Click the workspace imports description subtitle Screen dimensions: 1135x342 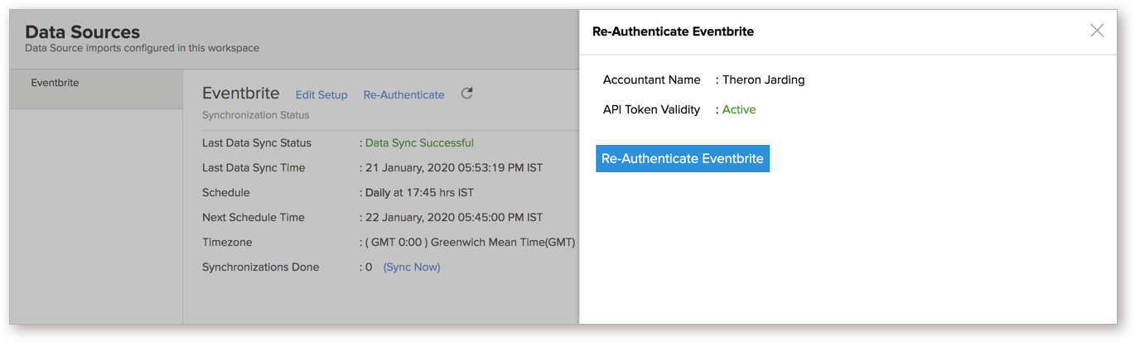tap(142, 48)
